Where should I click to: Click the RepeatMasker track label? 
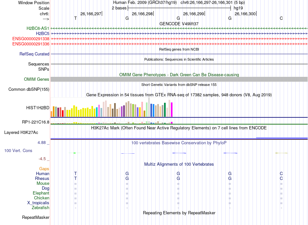pos(36,217)
